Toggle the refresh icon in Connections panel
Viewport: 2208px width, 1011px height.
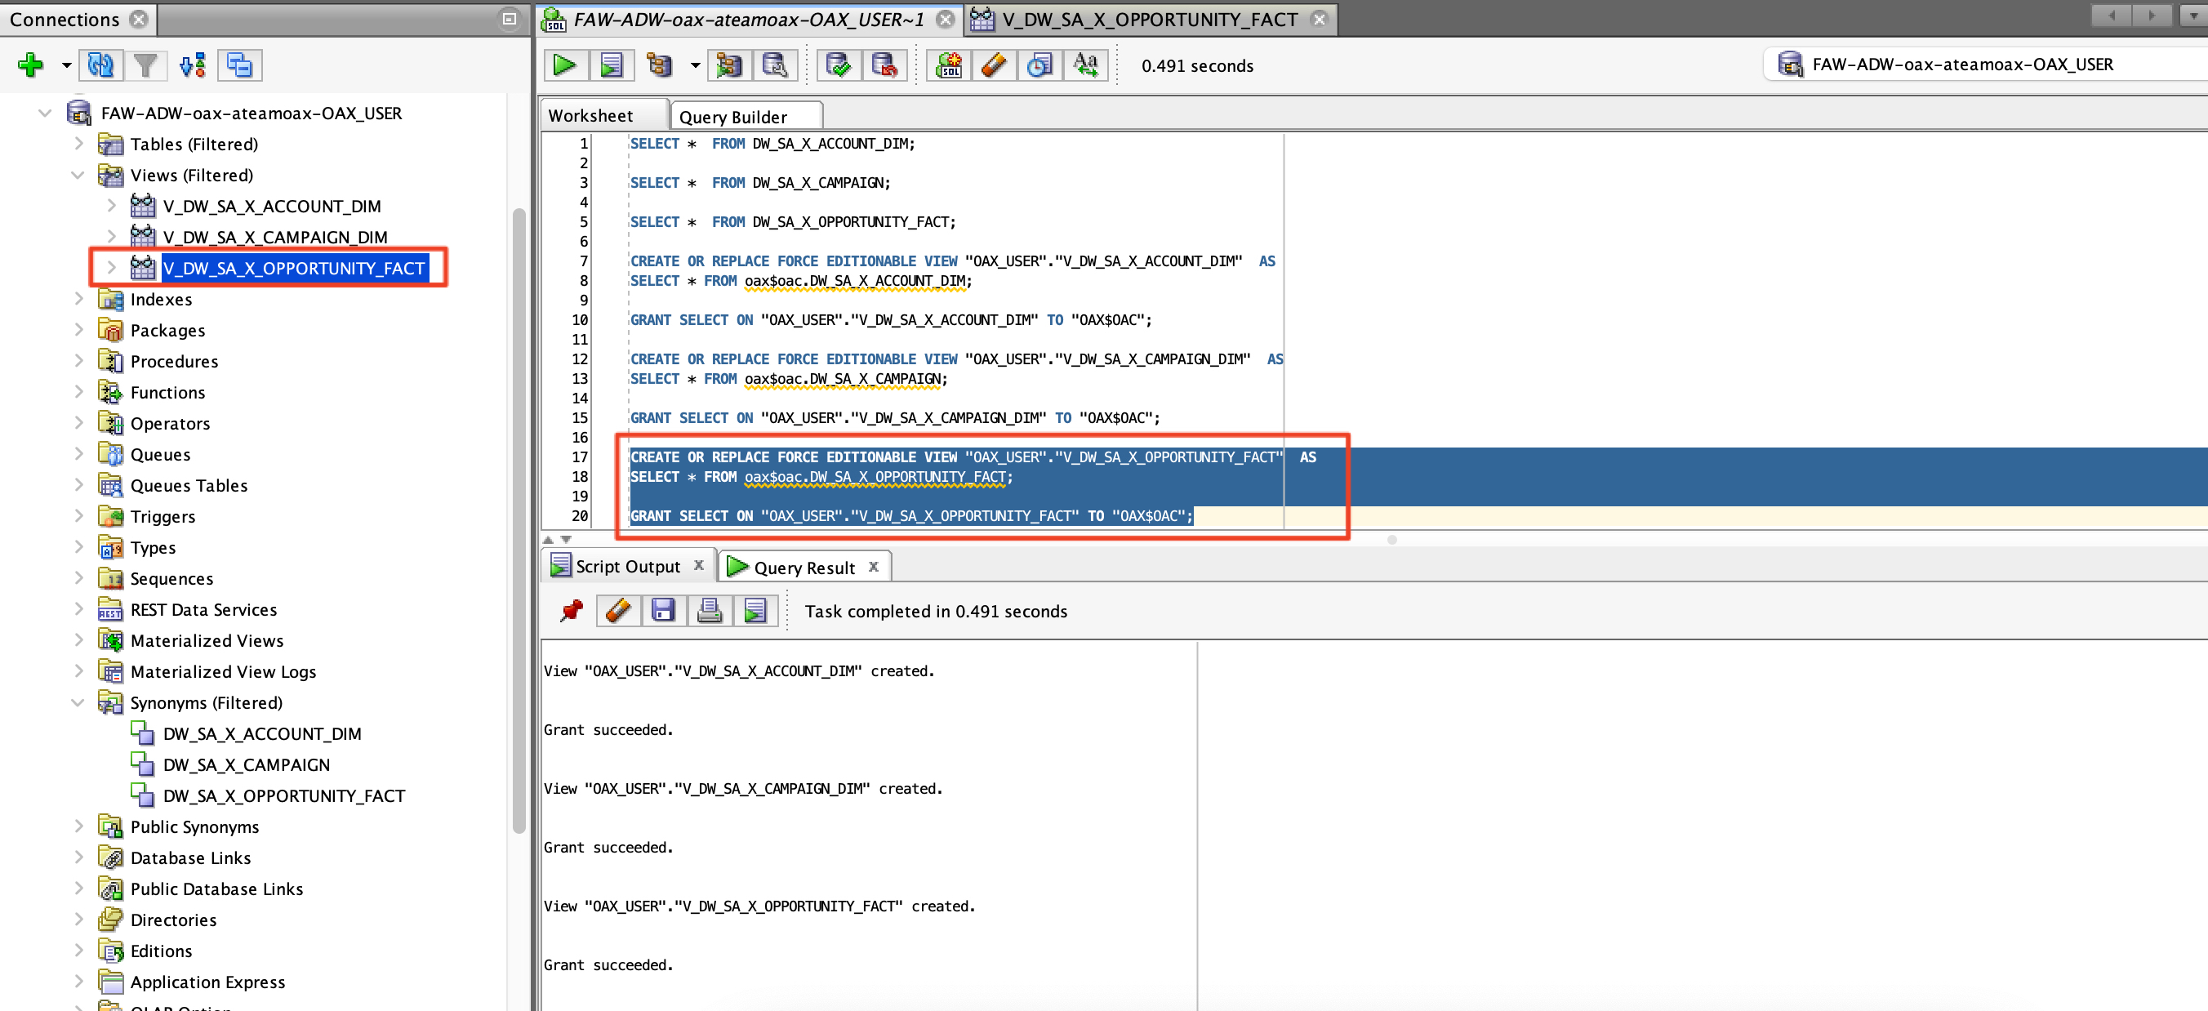point(100,65)
